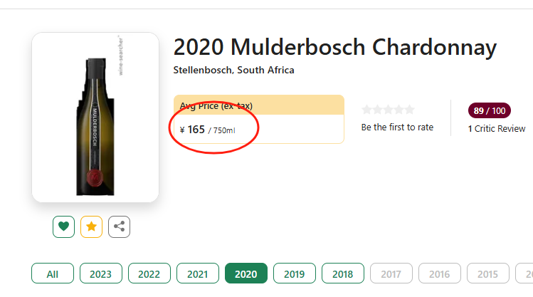The width and height of the screenshot is (533, 297).
Task: Click the Avg Price (ex-tax) header
Action: pos(259,105)
